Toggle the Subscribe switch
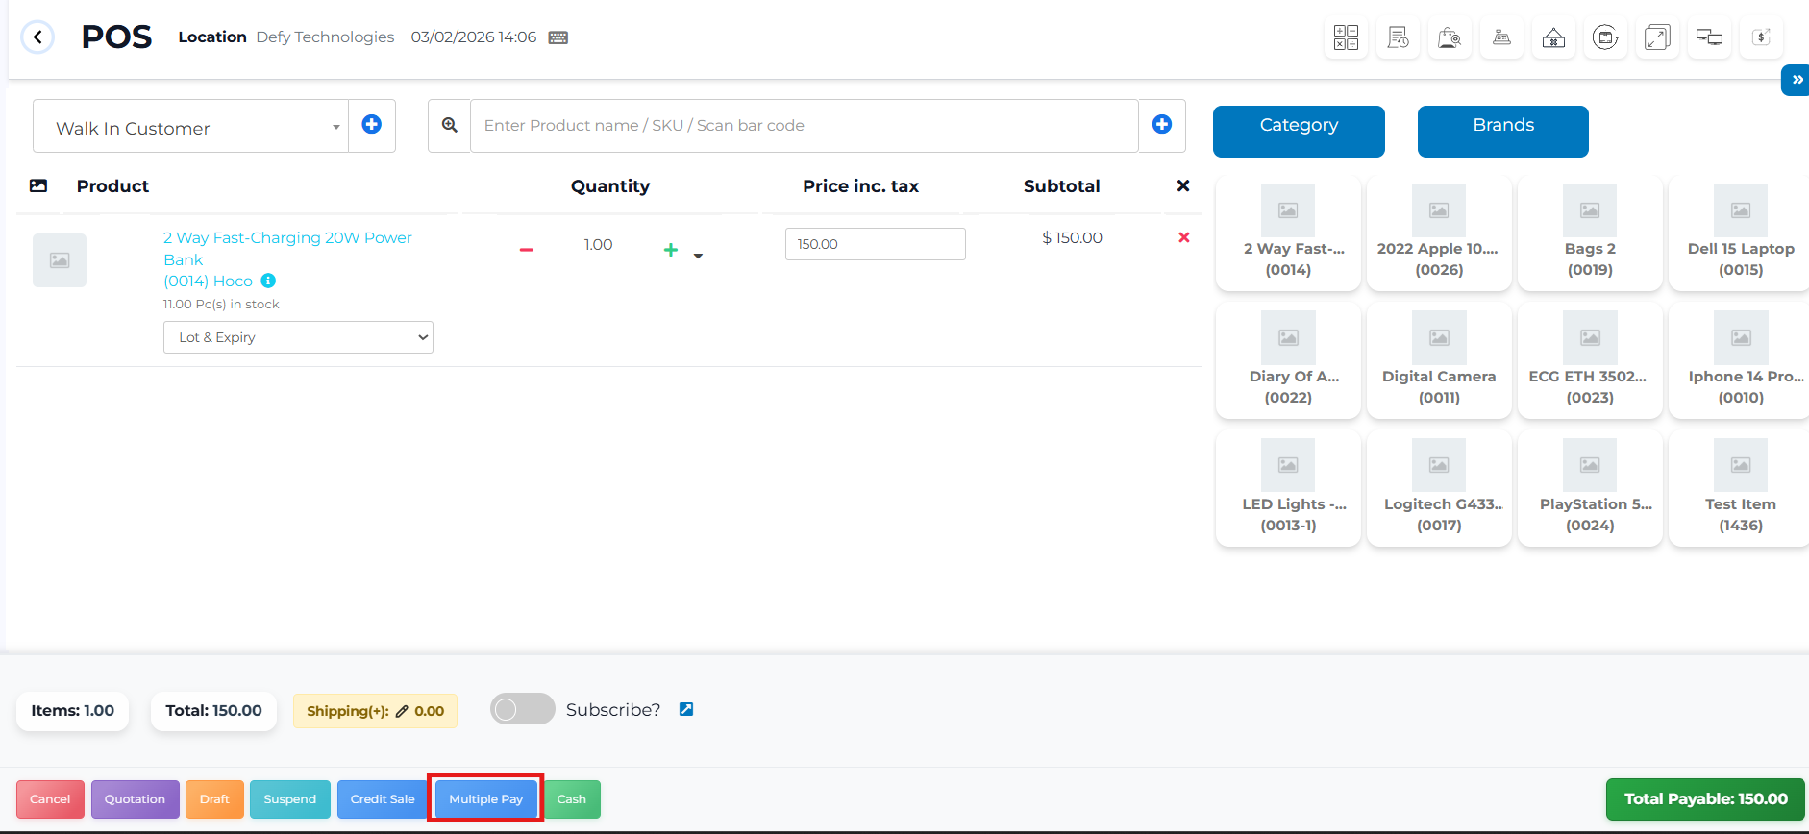Screen dimensions: 1809x834 (522, 709)
